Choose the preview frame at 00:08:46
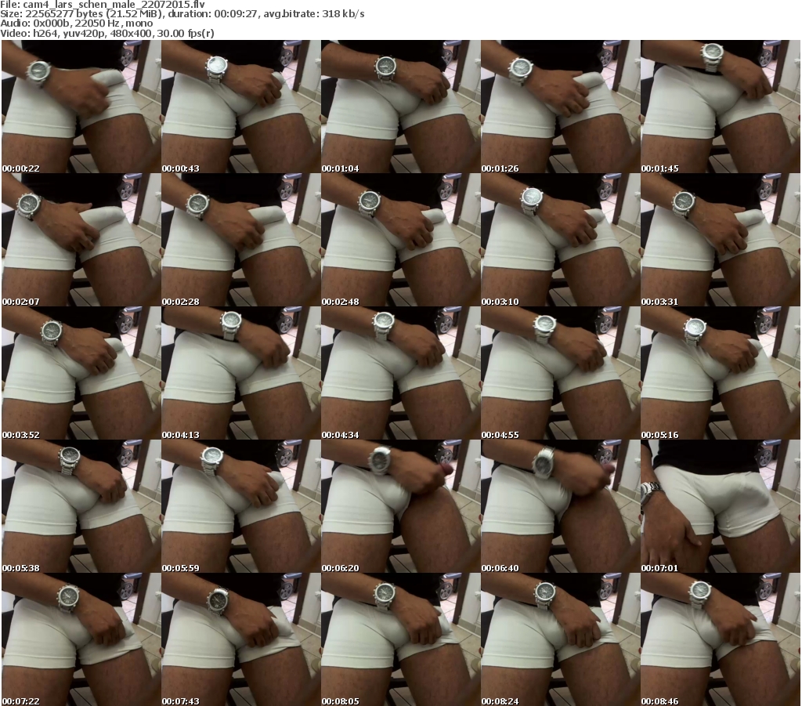 coord(721,639)
